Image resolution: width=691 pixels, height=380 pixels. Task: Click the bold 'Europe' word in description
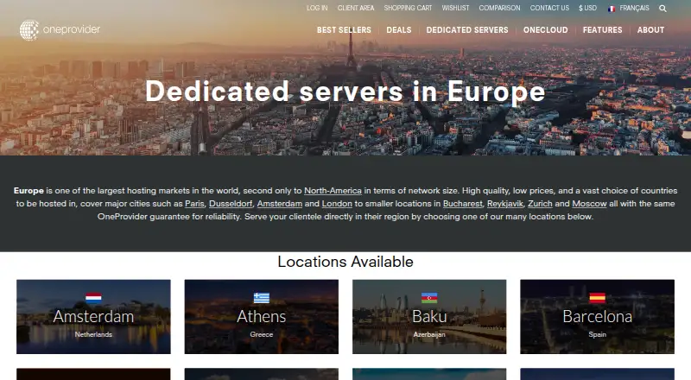click(29, 191)
